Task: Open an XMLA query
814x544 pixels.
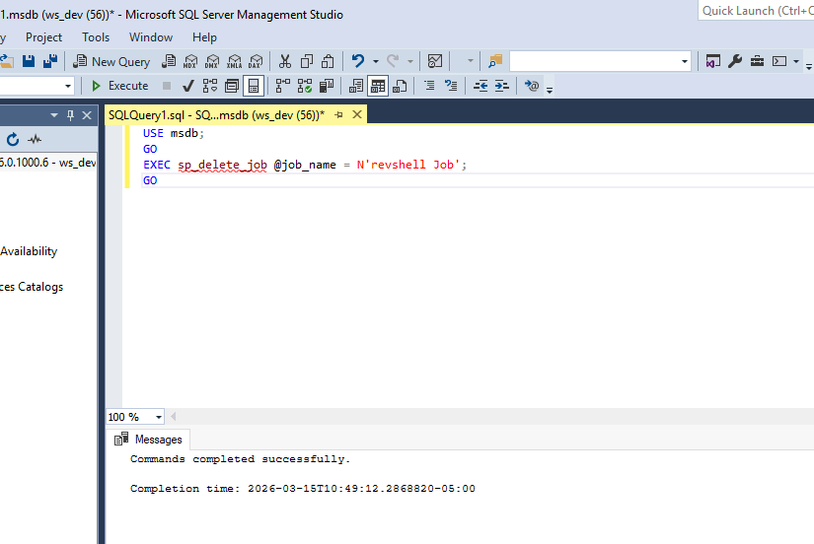Action: [234, 61]
